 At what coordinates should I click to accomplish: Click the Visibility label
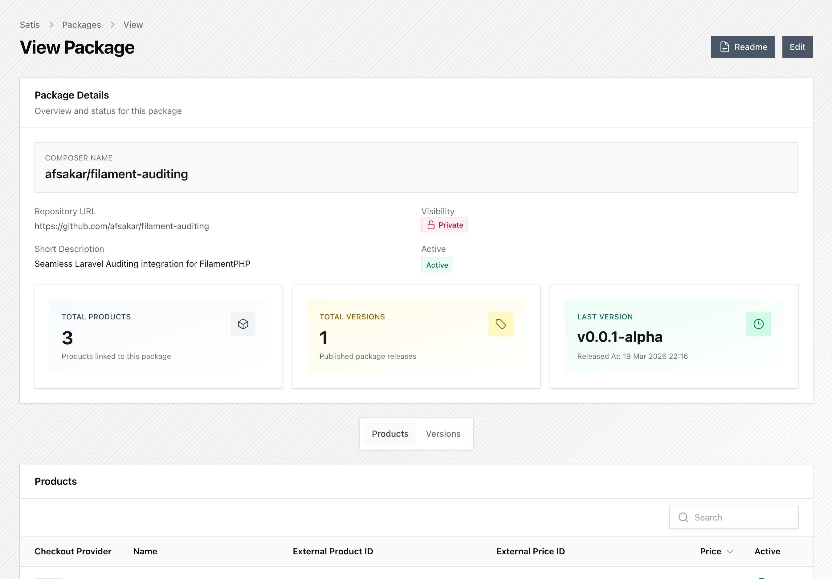coord(438,212)
